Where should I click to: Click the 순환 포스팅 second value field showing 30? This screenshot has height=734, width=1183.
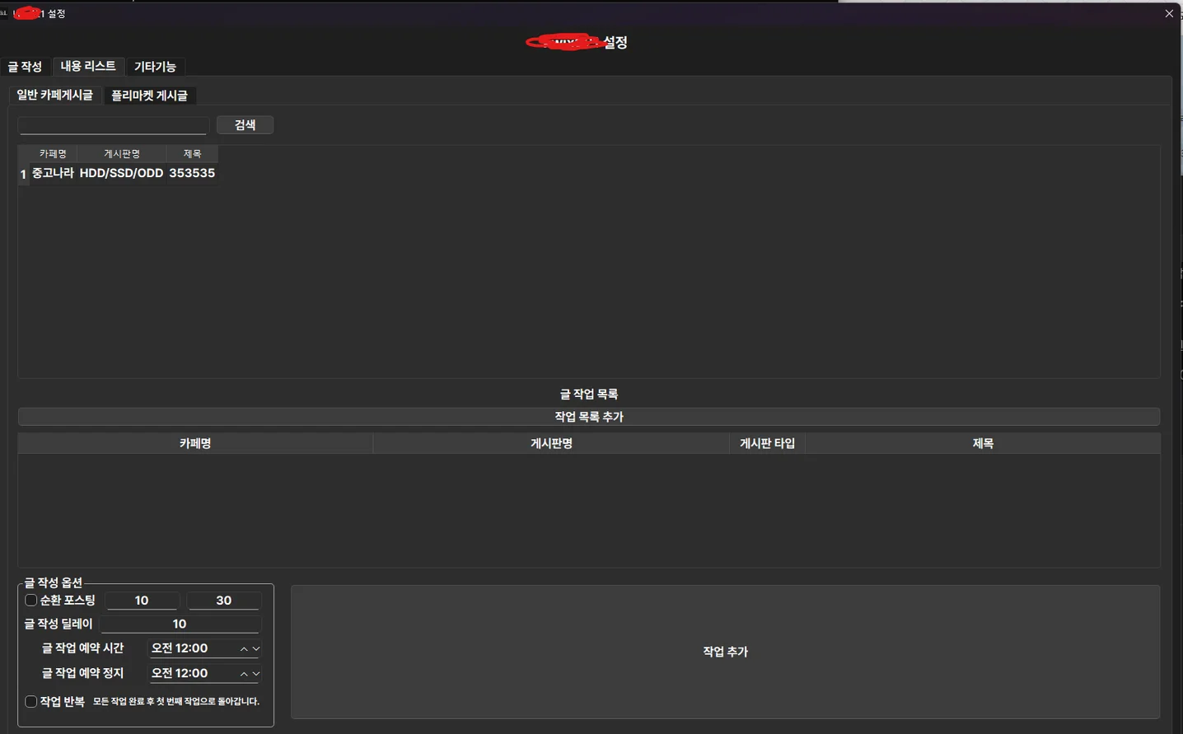[223, 600]
